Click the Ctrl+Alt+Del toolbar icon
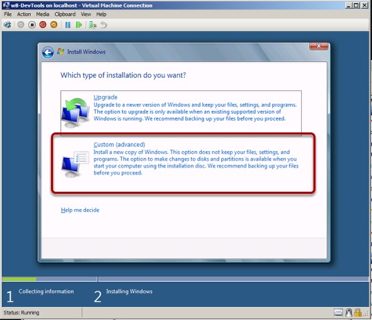The image size is (372, 320). click(x=8, y=25)
